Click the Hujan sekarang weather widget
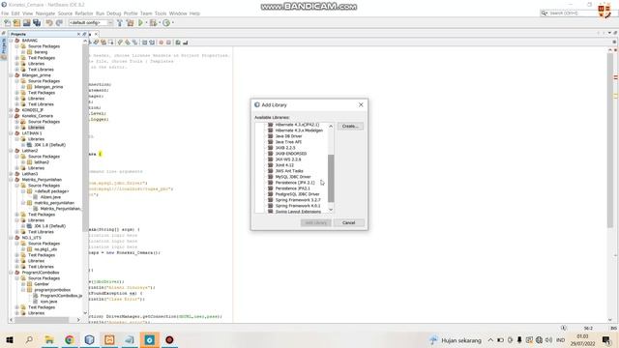Screen dimensions: 619x348 point(456,340)
